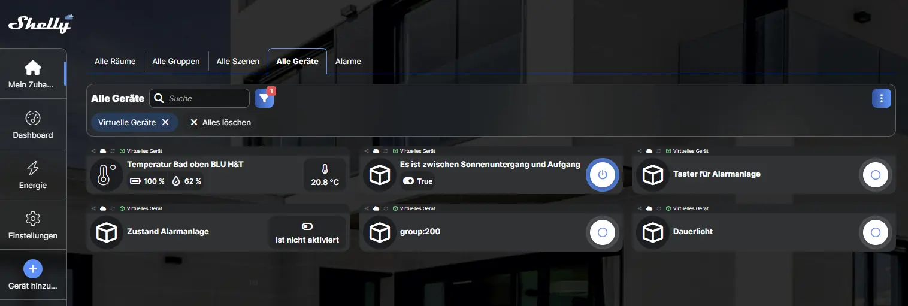
Task: Toggle the Taster für Alarmanlage button
Action: tap(876, 175)
